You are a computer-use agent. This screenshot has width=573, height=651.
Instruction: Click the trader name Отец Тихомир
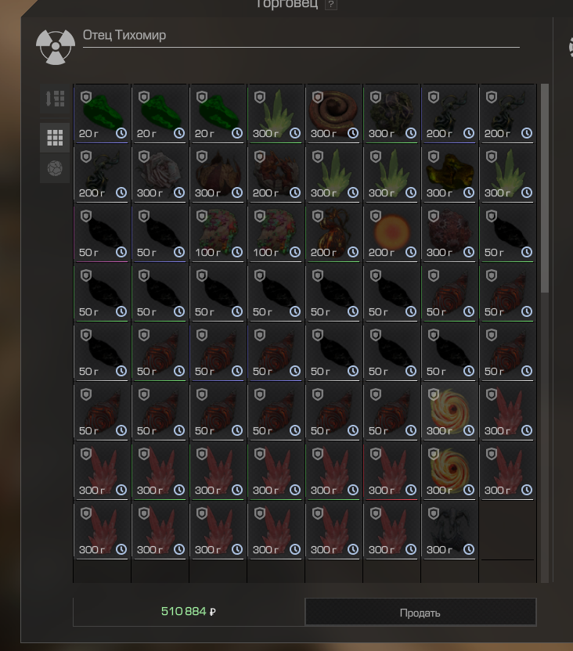(x=124, y=35)
